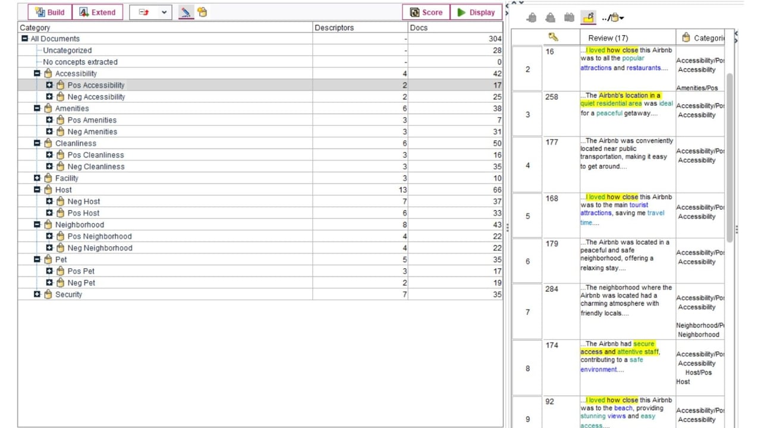This screenshot has height=428, width=761.
Task: Click the Pet category bucket icon
Action: [x=48, y=259]
